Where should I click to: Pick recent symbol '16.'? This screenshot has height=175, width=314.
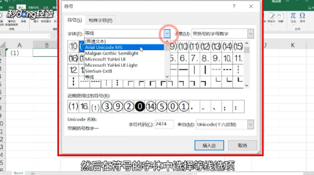(x=84, y=107)
